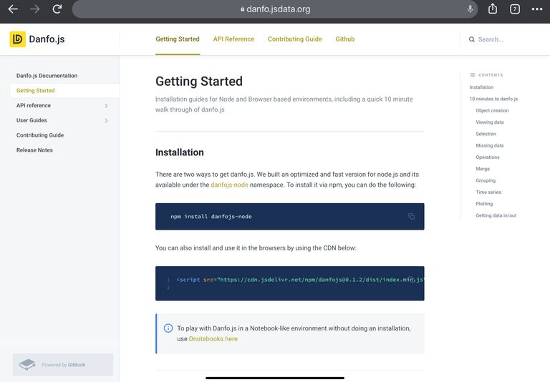
Task: Open the Contributing Guide top tab
Action: [x=294, y=39]
